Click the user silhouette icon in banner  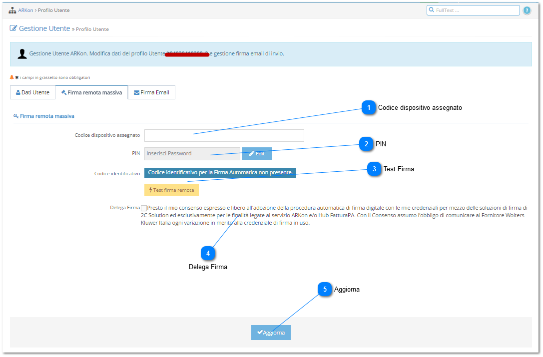pos(22,53)
